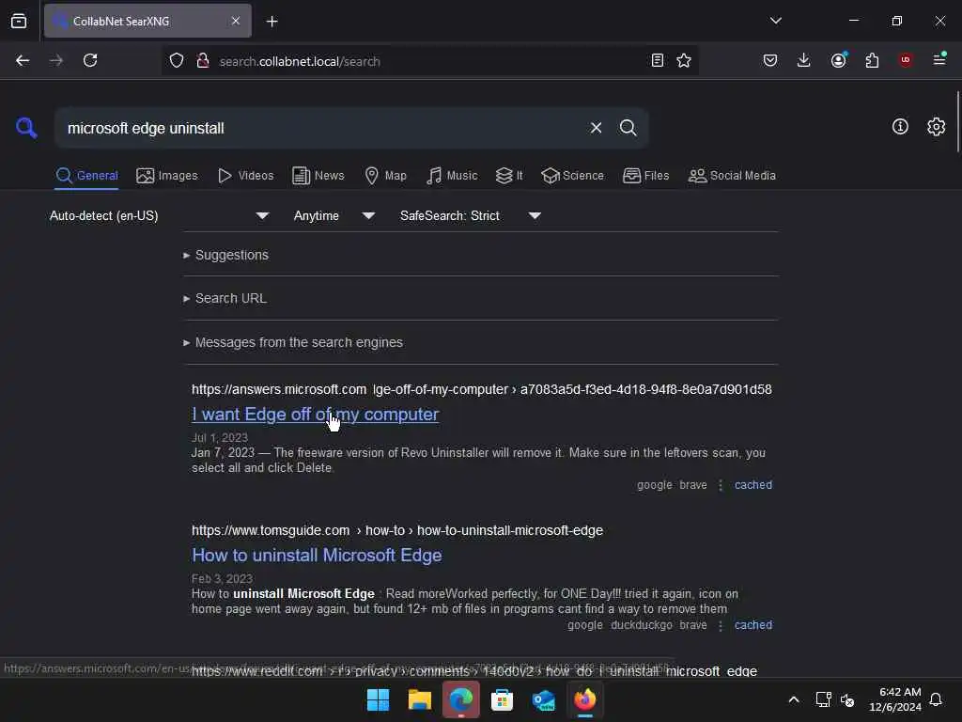
Task: Show the downloads panel
Action: pos(804,60)
